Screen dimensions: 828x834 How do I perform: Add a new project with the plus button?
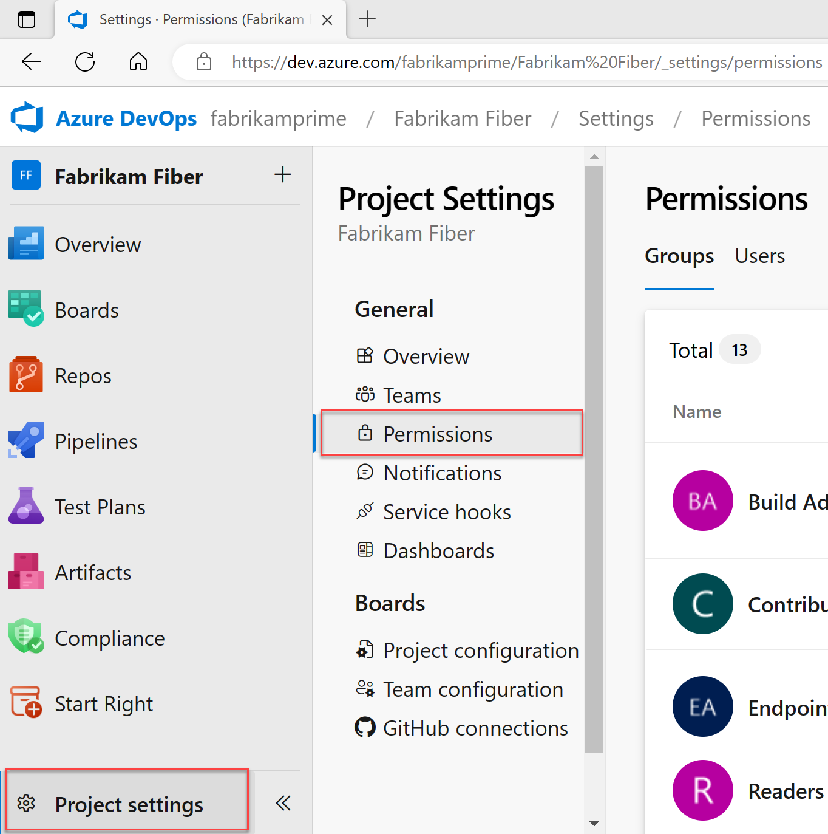[x=282, y=174]
